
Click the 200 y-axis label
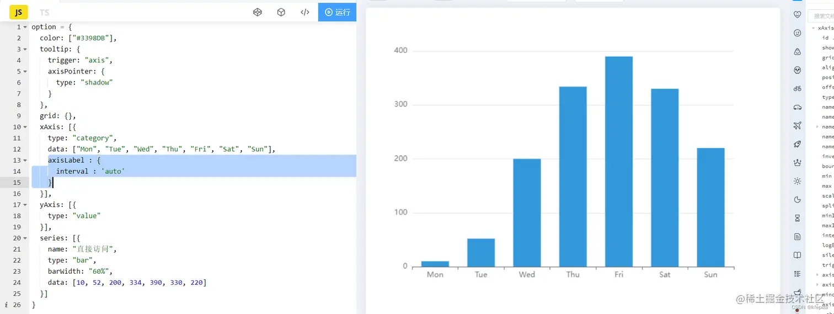(x=400, y=158)
